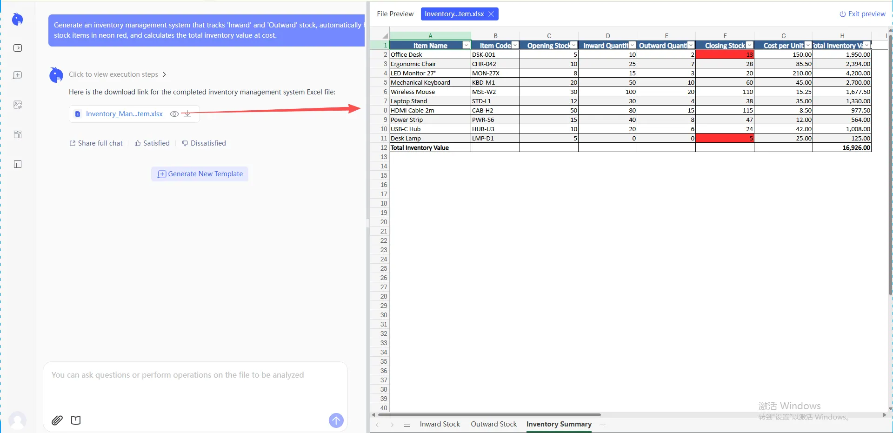Open the new chat icon in sidebar

point(18,75)
